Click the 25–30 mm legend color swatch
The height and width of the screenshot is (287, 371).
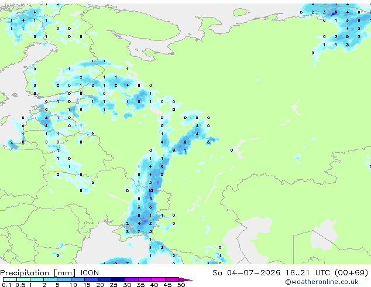coord(118,279)
